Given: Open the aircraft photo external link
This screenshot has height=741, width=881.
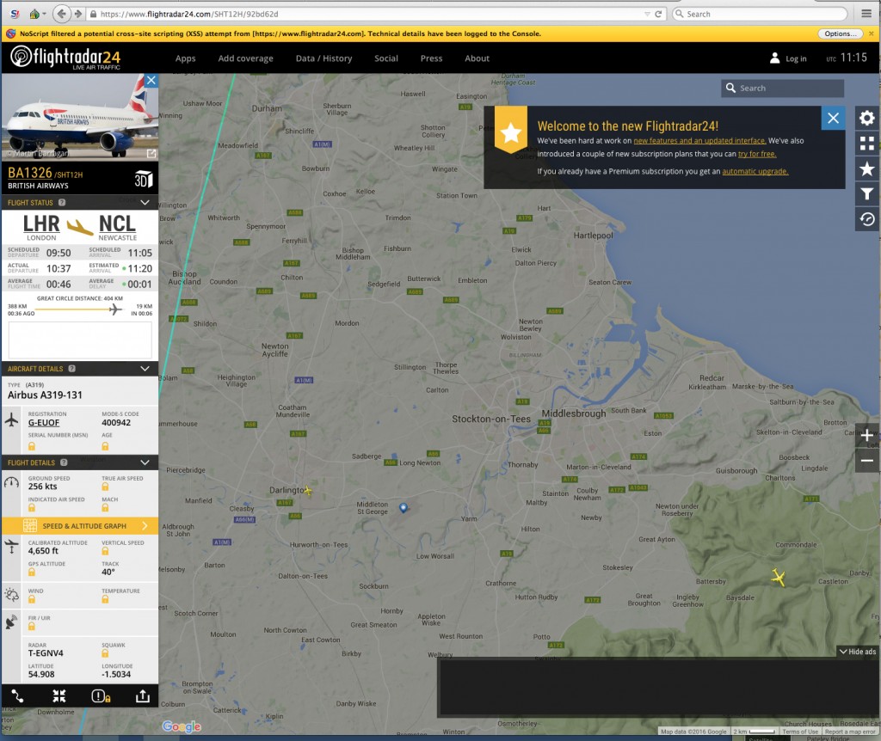Looking at the screenshot, I should tap(151, 153).
